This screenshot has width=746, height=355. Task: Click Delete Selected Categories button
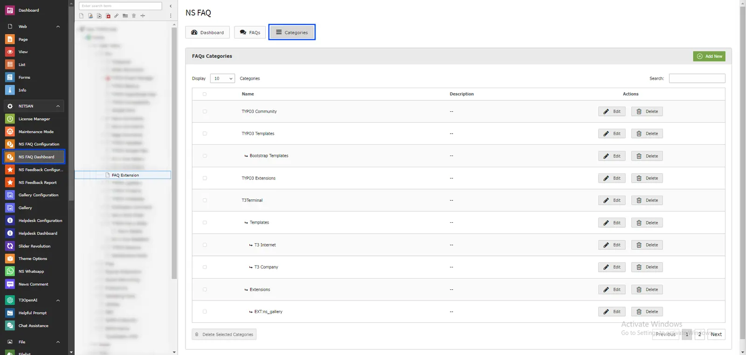[224, 335]
